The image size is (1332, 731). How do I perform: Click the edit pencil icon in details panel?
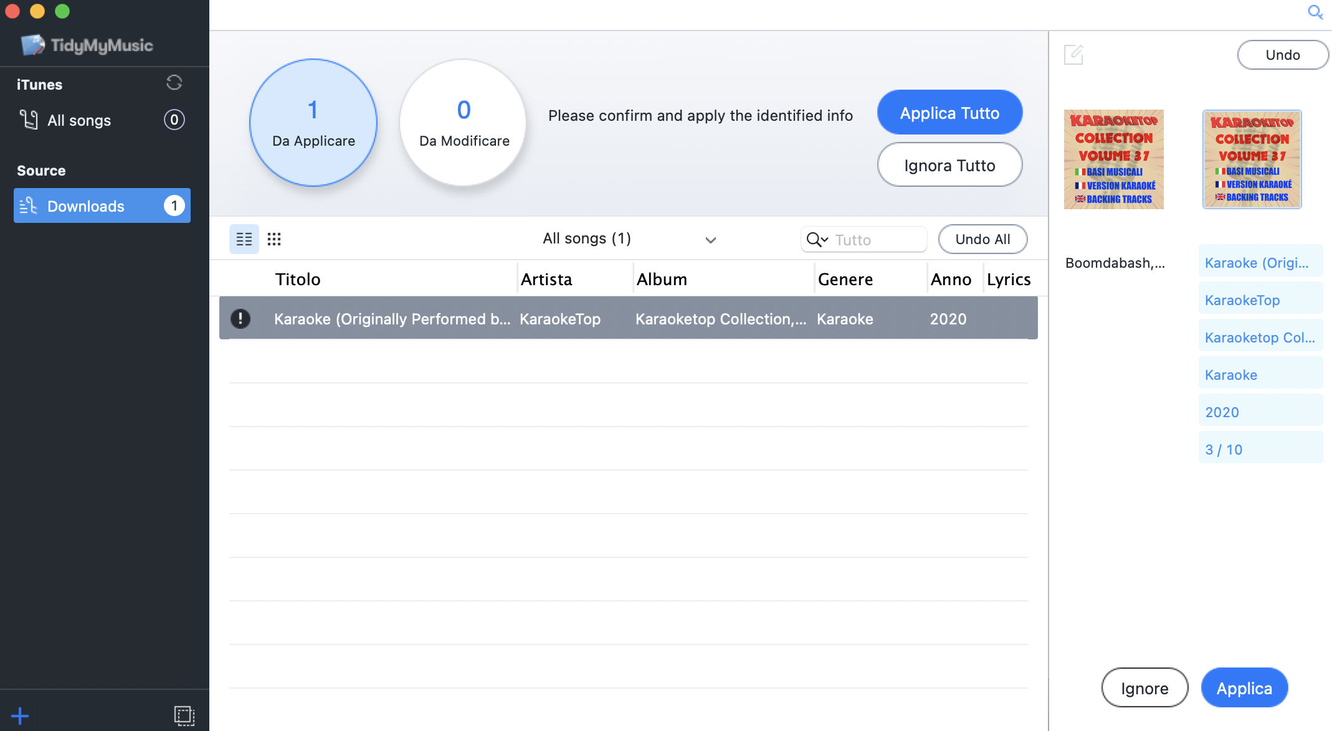[1073, 55]
